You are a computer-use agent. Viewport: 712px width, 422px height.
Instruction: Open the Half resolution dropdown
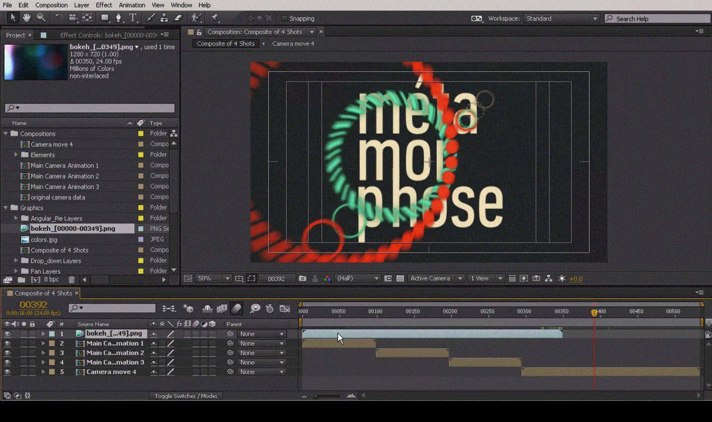[x=357, y=278]
